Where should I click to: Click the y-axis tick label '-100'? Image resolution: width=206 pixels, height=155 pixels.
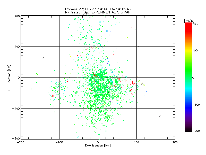pyautogui.click(x=16, y=109)
